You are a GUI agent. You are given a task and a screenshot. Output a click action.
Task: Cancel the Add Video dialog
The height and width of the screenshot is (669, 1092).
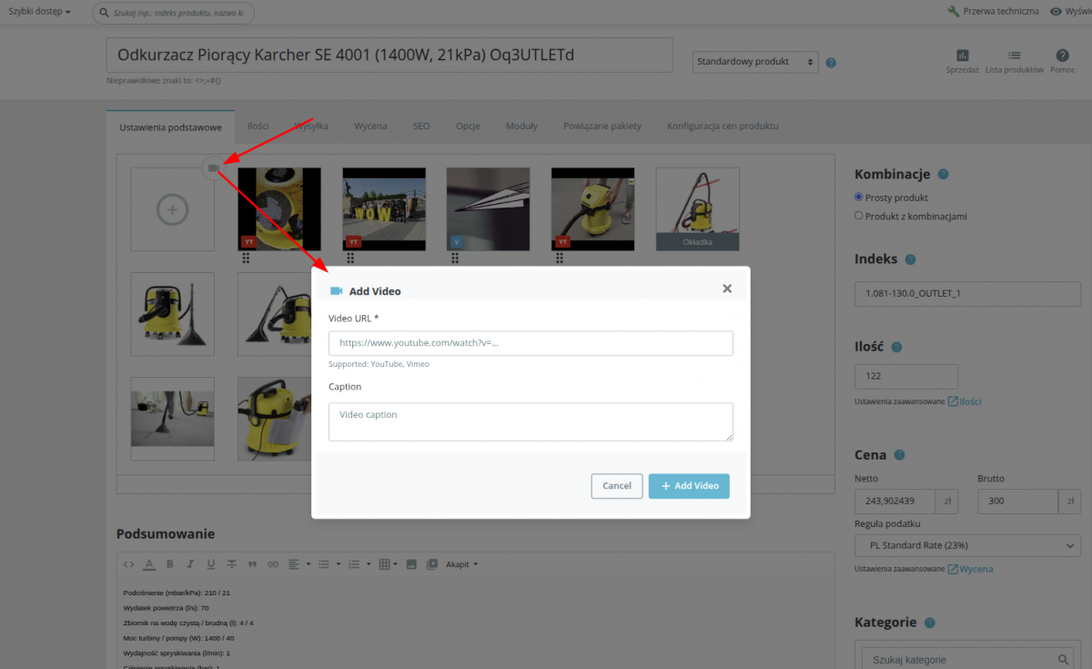click(x=616, y=485)
